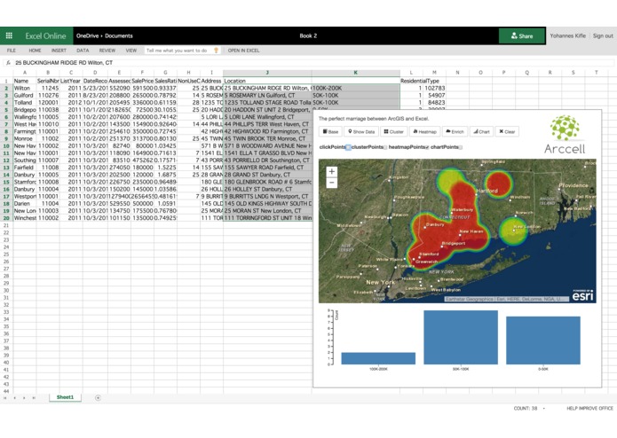617x438 pixels.
Task: Click the Book 2 document title
Action: coord(308,35)
